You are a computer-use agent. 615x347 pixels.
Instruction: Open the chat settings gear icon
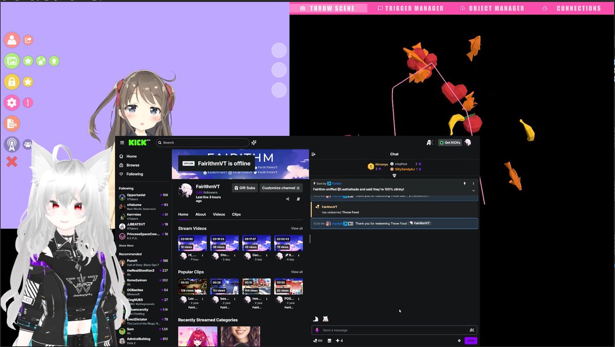tap(459, 340)
